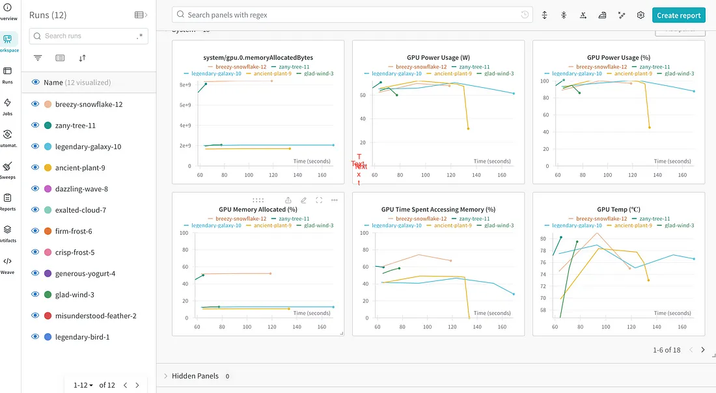
Task: Focus the Search runs field
Action: 89,36
